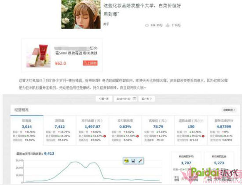Click the article author name 美乎
Viewport: 242px width, 185px height.
click(x=106, y=24)
